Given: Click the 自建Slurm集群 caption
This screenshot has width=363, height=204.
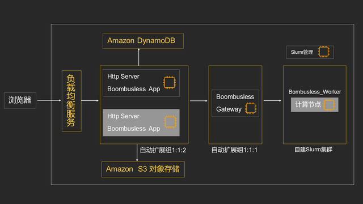Looking at the screenshot, I should (313, 150).
